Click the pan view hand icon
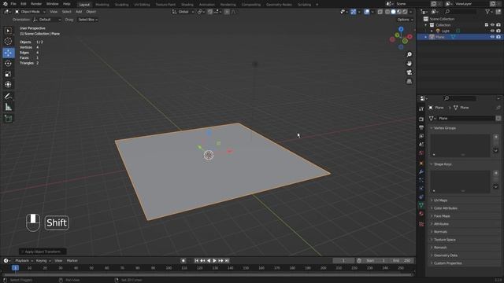The image size is (504, 283). point(409,64)
